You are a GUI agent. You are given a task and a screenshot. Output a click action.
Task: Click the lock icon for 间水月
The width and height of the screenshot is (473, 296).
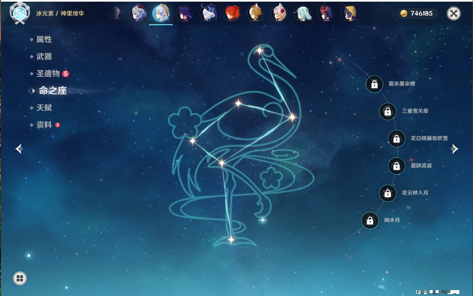(x=370, y=220)
